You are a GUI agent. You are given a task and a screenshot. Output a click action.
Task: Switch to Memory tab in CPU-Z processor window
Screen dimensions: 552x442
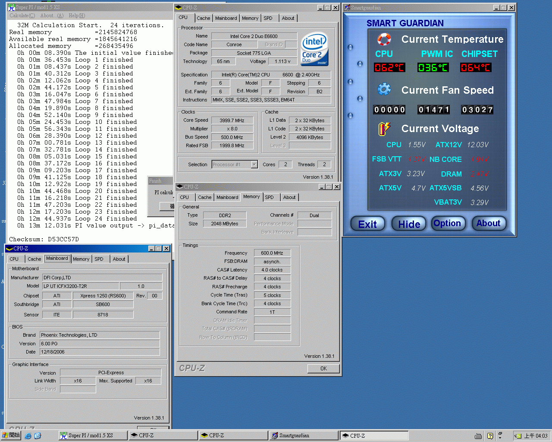[x=250, y=18]
